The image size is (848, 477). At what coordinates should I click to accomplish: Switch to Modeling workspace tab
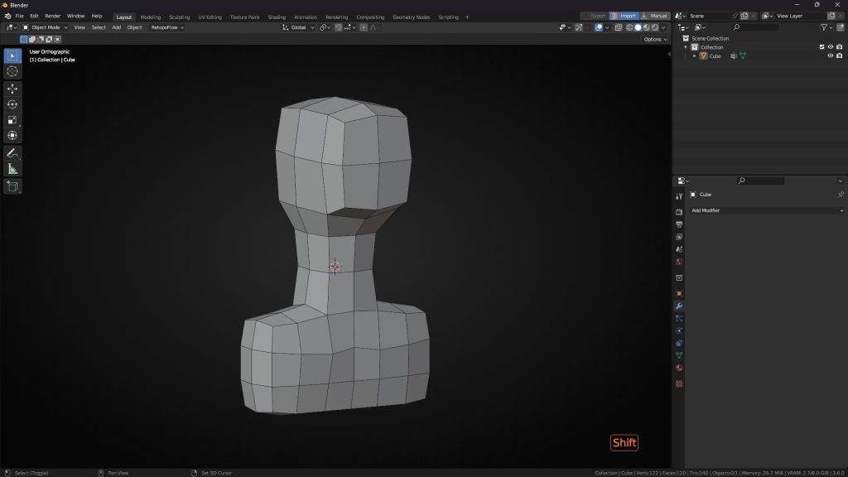coord(151,17)
